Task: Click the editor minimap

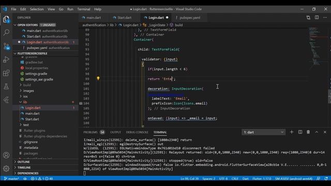Action: click(x=318, y=49)
